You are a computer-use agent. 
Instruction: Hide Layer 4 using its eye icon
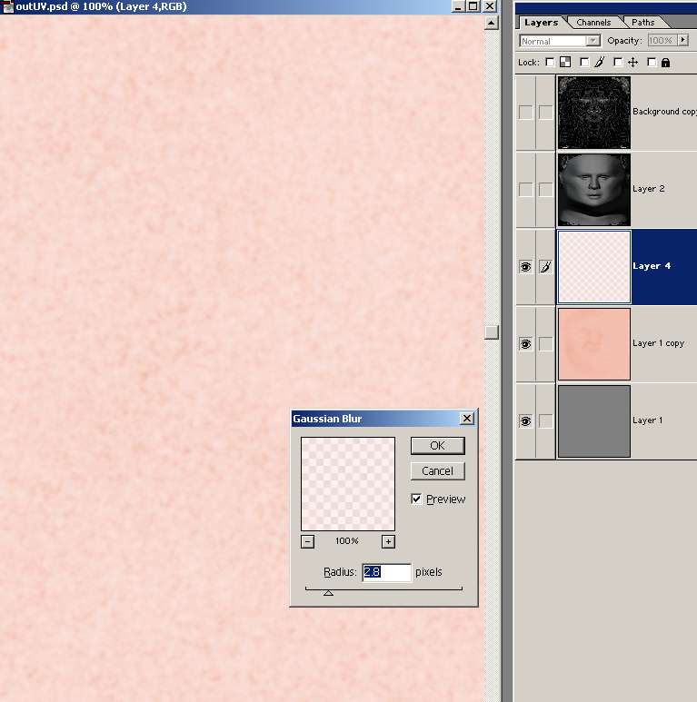click(x=525, y=267)
